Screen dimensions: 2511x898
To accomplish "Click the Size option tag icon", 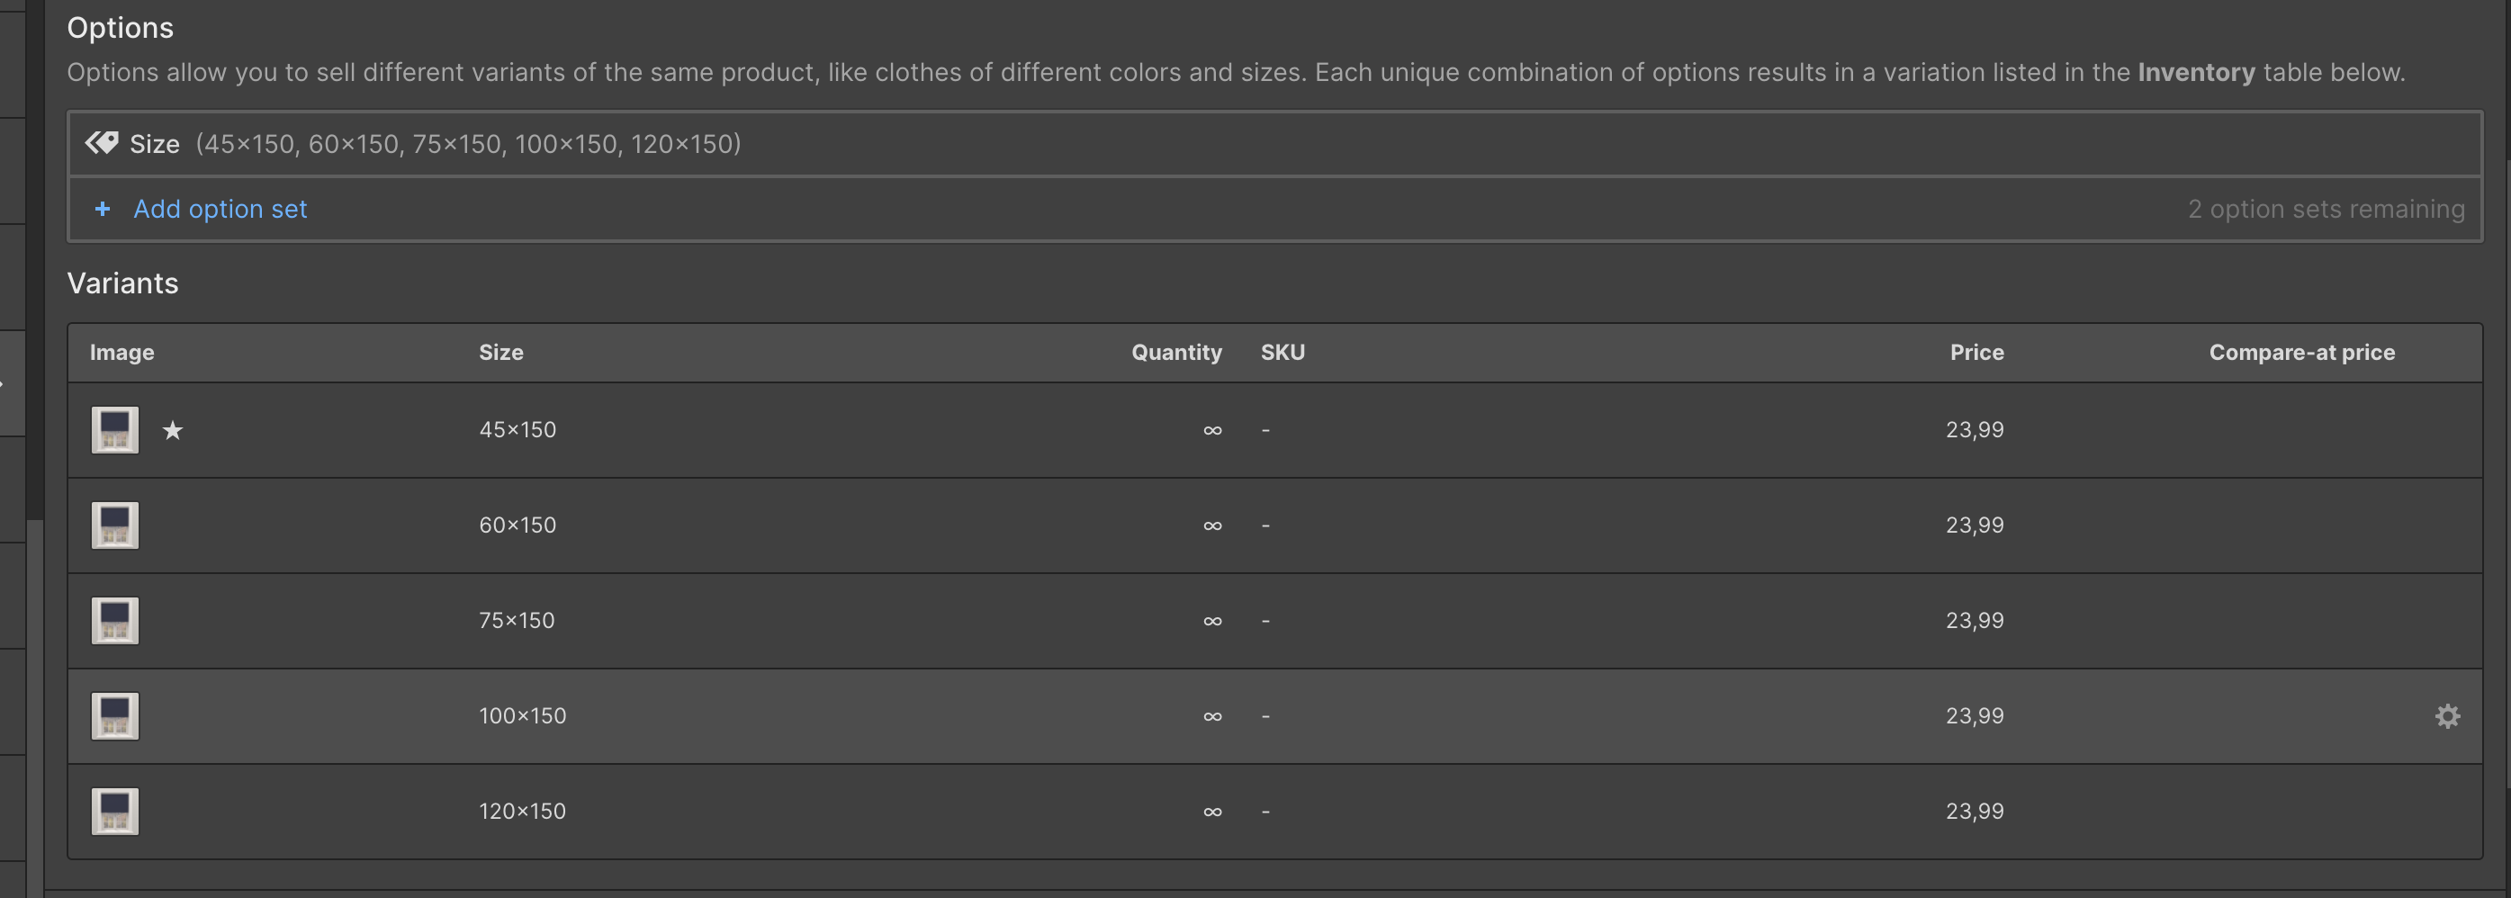I will pos(102,143).
